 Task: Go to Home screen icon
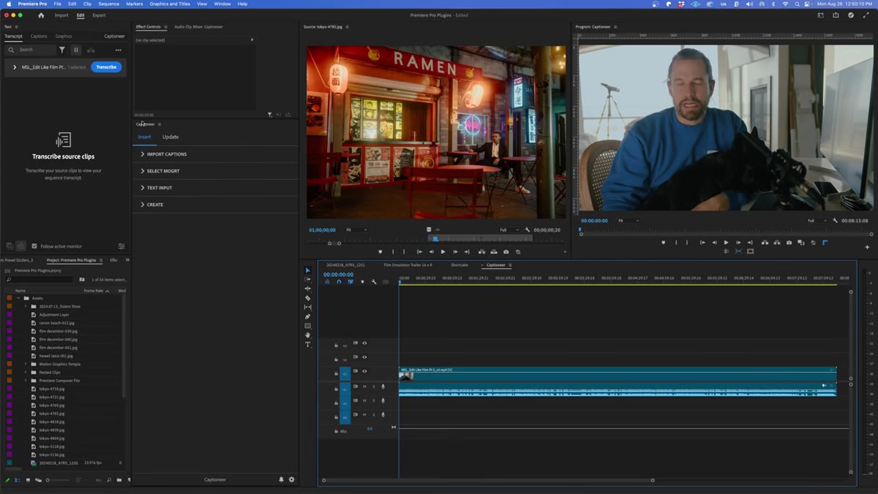[41, 15]
